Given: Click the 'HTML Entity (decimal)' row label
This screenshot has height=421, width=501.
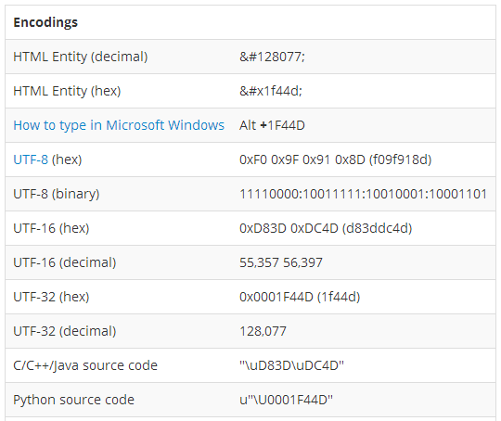Looking at the screenshot, I should click(x=81, y=57).
